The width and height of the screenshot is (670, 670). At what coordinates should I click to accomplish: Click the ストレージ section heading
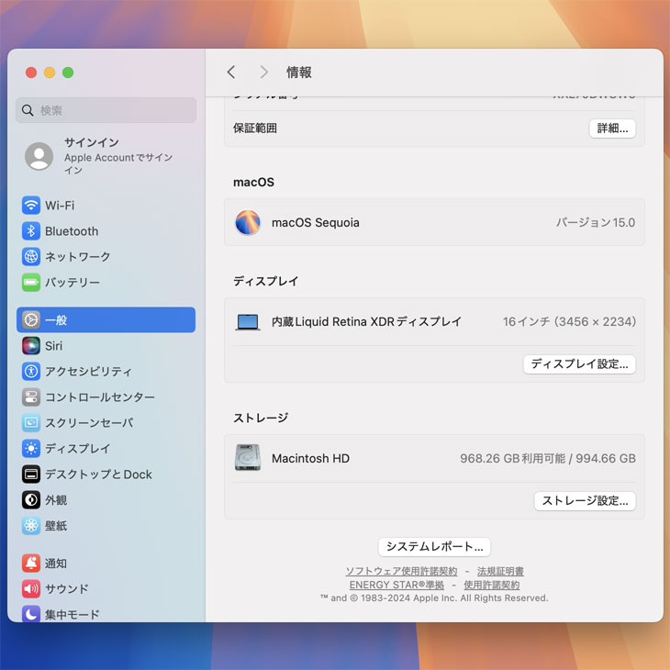click(261, 418)
